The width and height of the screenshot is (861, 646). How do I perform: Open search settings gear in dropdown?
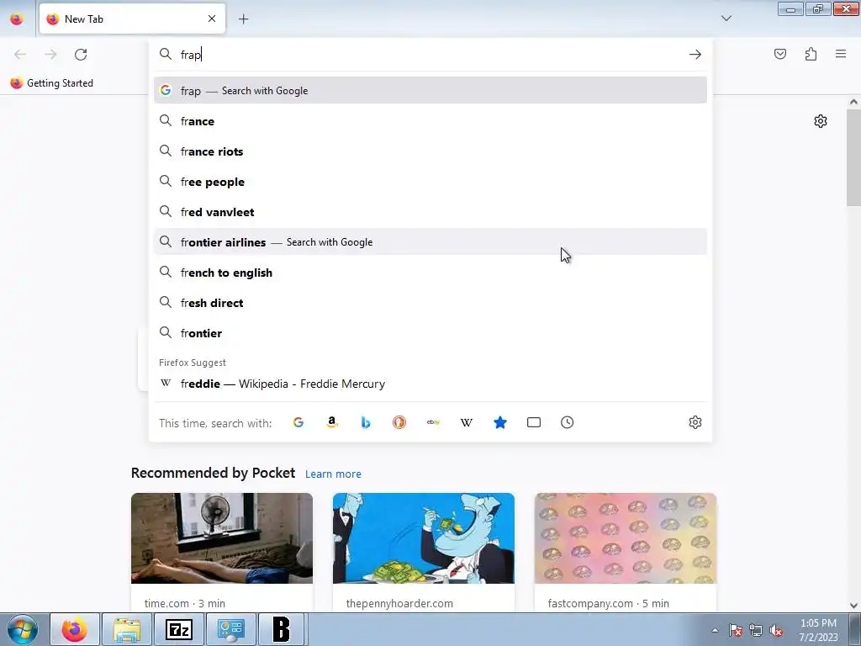point(695,422)
